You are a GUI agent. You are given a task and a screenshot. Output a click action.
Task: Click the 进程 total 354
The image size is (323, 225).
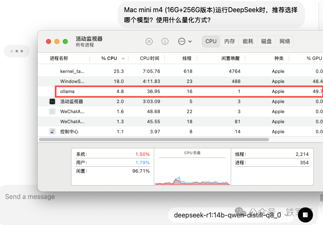coord(304,163)
